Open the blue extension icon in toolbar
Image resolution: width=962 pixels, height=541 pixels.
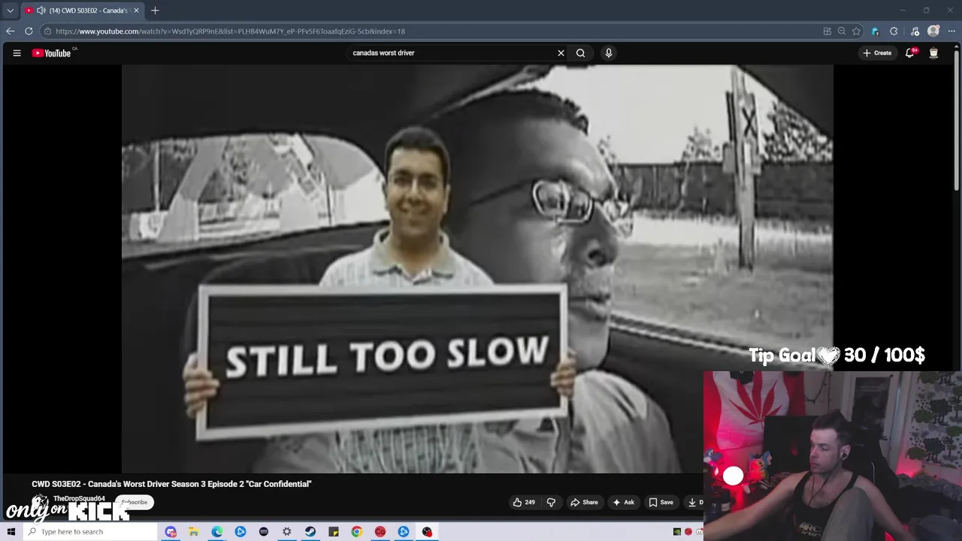[x=875, y=31]
